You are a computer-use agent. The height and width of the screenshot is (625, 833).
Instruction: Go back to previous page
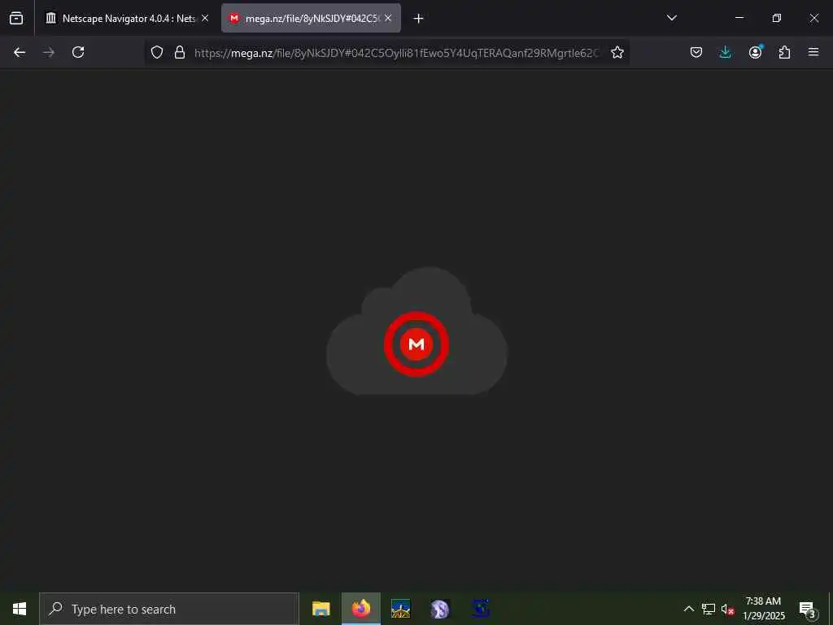(20, 52)
